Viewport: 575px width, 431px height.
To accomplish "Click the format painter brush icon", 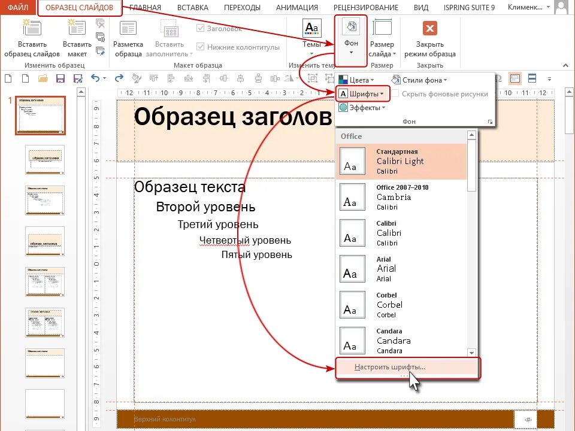I will (137, 78).
